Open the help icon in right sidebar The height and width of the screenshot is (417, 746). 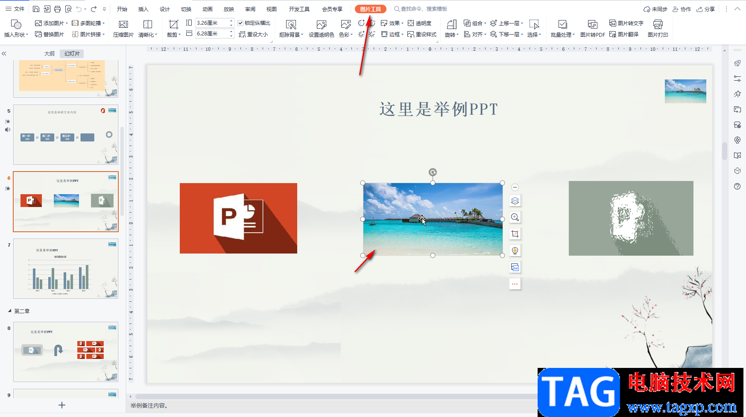coord(737,187)
